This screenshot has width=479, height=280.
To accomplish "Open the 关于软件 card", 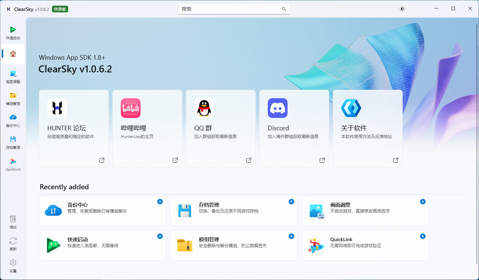I will click(x=367, y=128).
